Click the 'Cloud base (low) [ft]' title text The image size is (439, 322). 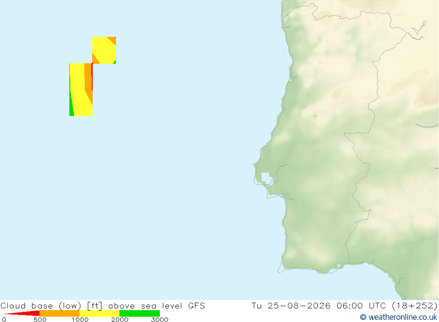51,305
